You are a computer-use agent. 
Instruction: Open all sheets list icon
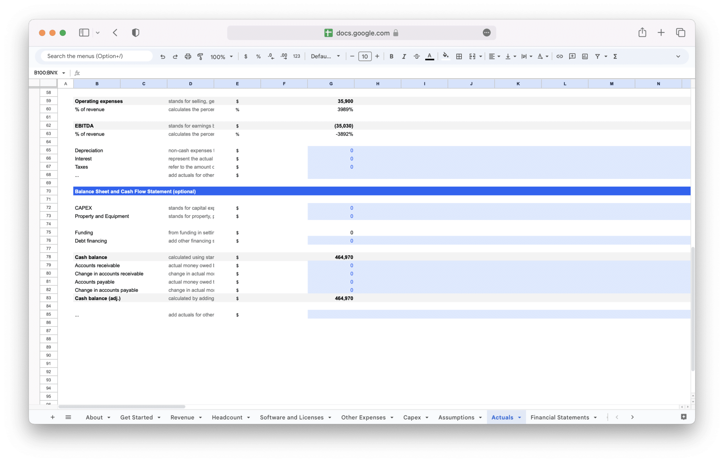(68, 417)
